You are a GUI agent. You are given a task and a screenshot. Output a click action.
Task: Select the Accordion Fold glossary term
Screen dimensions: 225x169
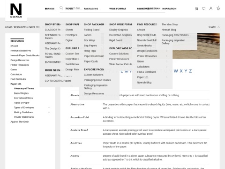80,117
